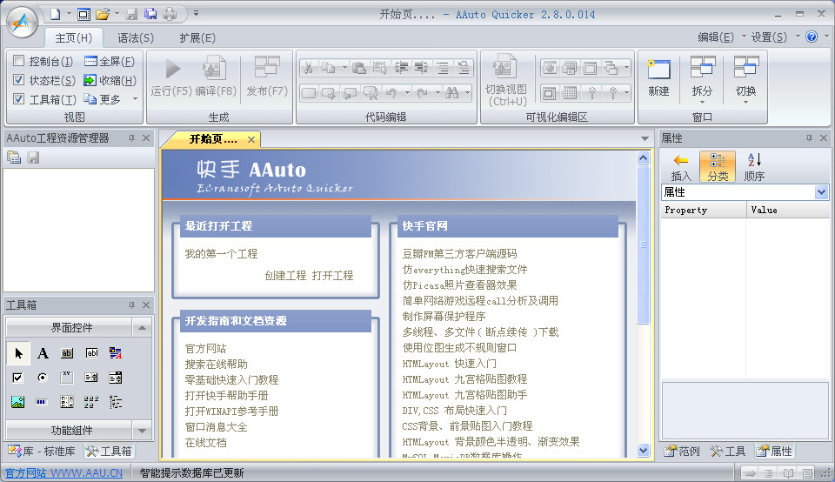This screenshot has height=482, width=835.
Task: Click the Paste clipboard icon
Action: 359,68
